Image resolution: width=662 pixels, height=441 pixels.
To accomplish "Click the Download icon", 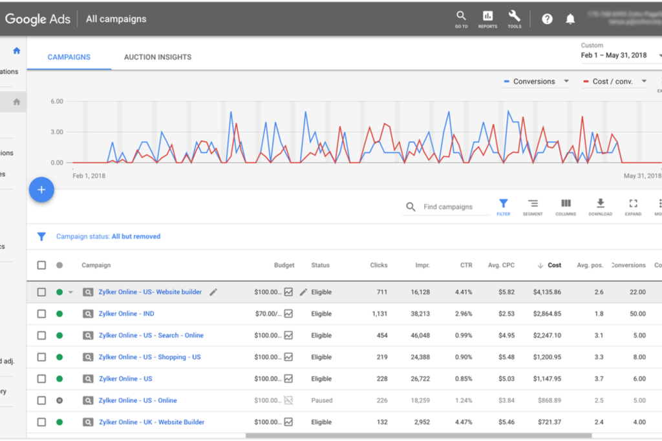I will 600,205.
